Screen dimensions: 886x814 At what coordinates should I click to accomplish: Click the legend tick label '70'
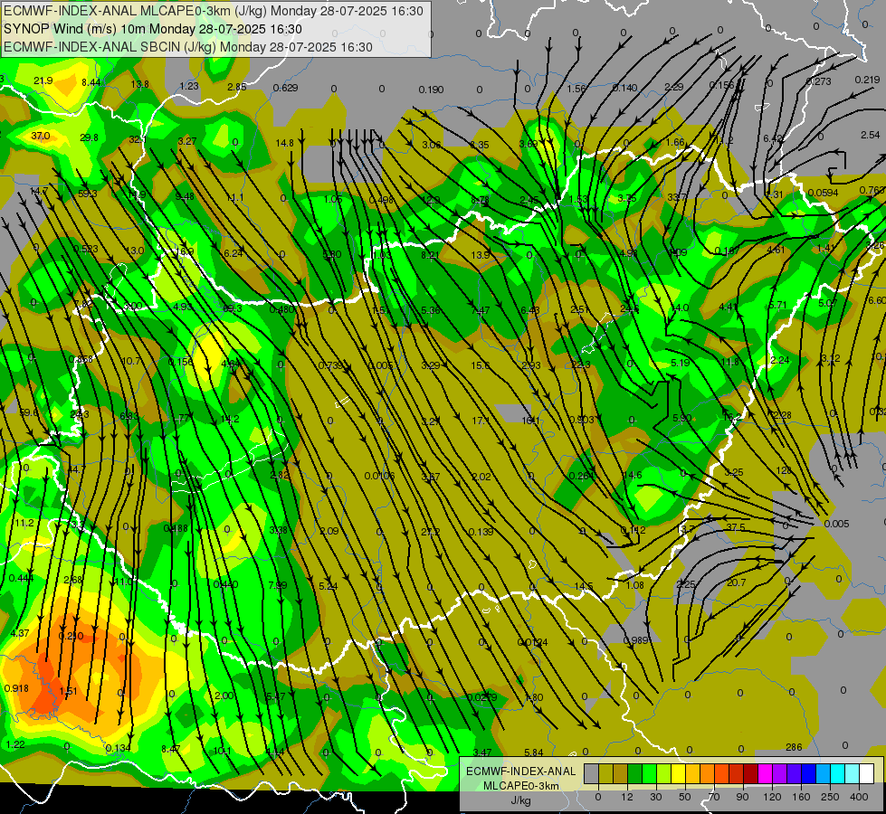714,797
